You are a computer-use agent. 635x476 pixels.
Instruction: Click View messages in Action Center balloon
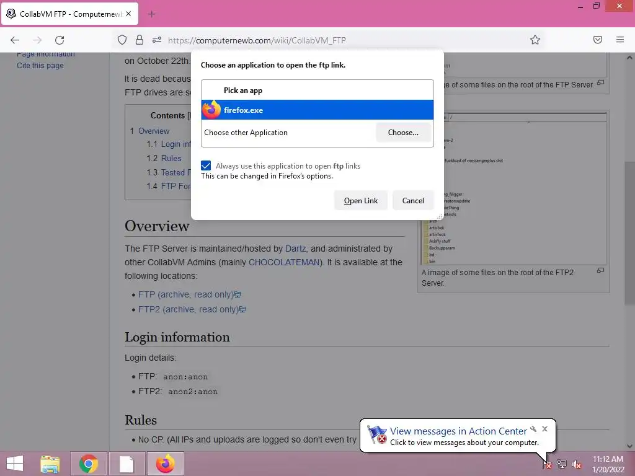pos(458,431)
